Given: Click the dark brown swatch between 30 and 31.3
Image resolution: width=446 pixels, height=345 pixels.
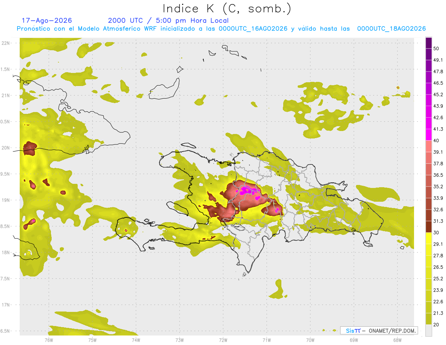Looking at the screenshot, I should (429, 227).
